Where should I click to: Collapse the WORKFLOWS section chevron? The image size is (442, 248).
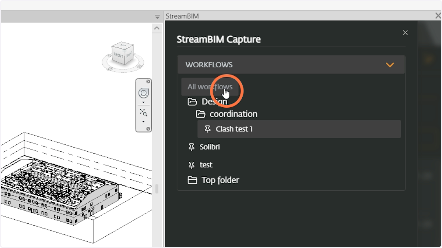[390, 65]
